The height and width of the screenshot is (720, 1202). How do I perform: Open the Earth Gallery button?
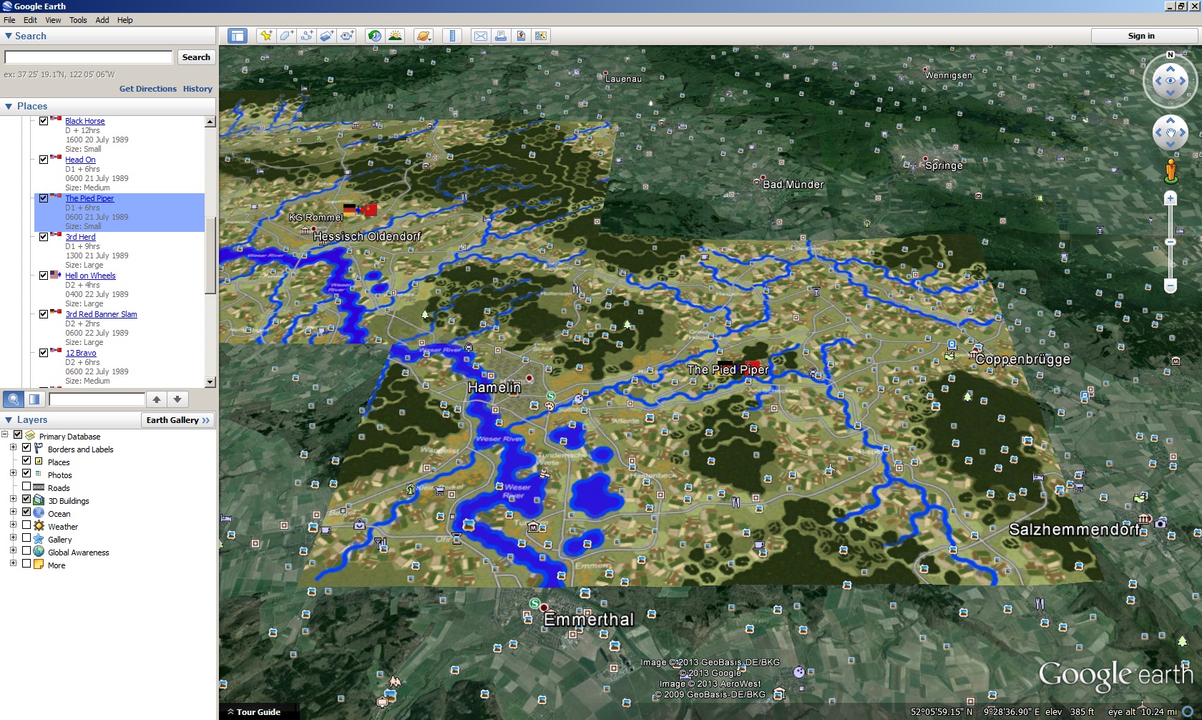178,420
